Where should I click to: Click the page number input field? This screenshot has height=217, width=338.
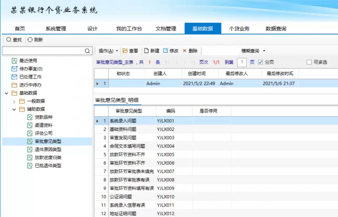pos(242,62)
